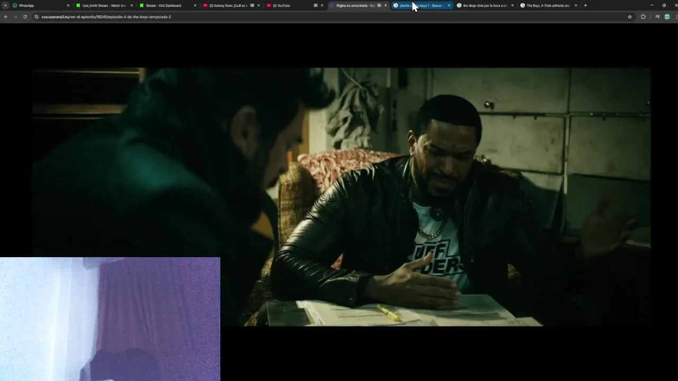The width and height of the screenshot is (678, 381).
Task: Focus the cuevana3 URL address bar
Action: click(x=333, y=17)
